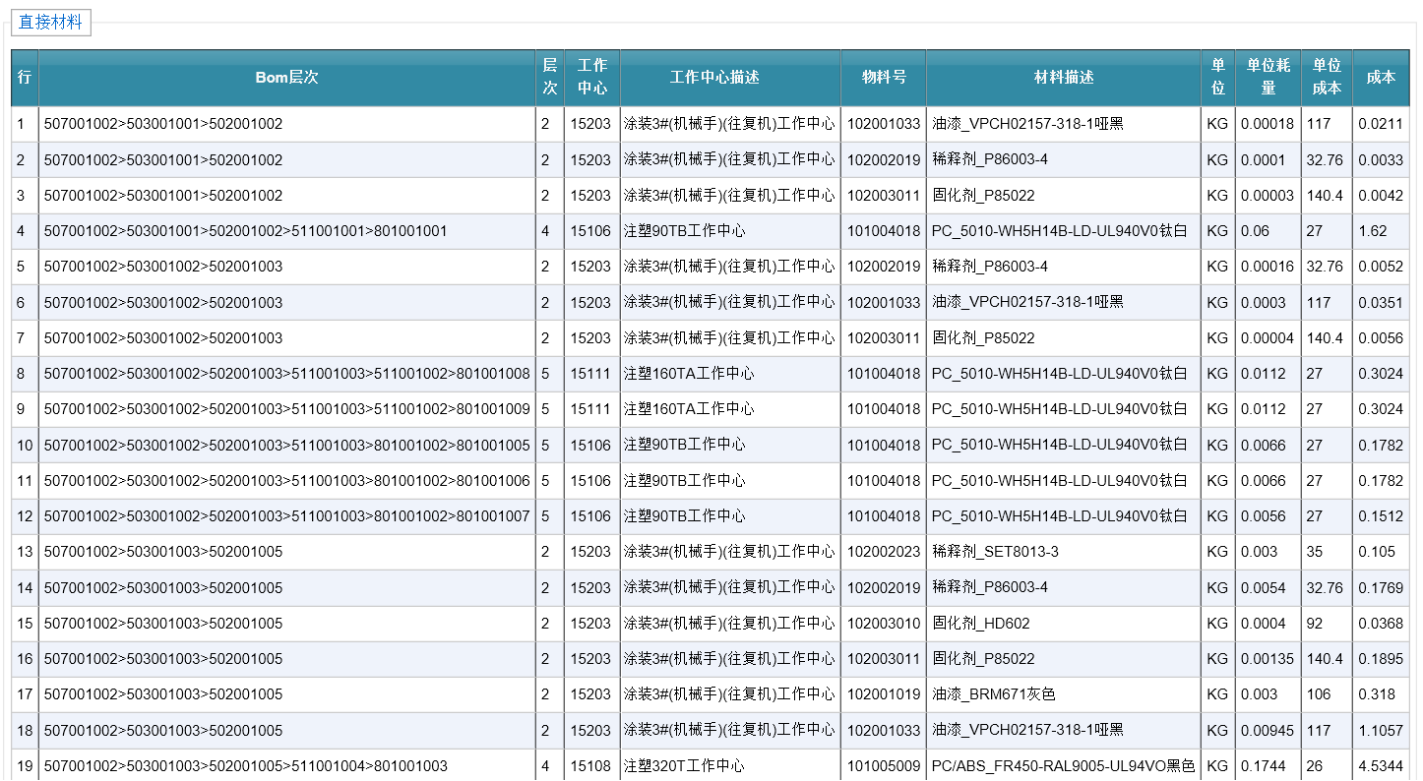Click the 成本 column header
1423x781 pixels.
(1381, 77)
